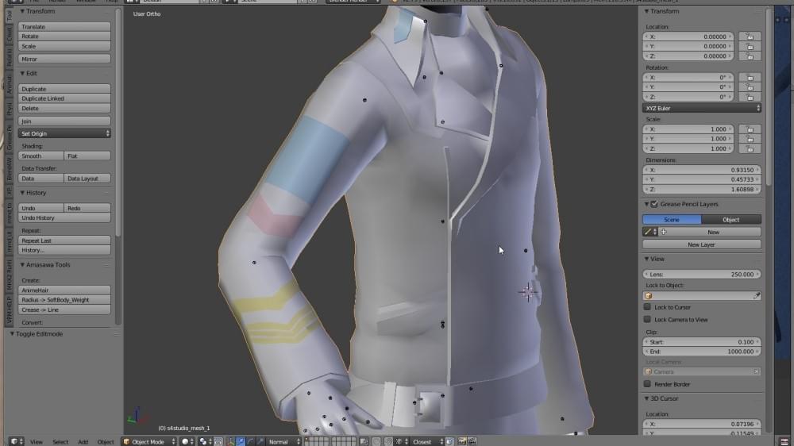794x446 pixels.
Task: Lock the Rotation Z value
Action: pyautogui.click(x=750, y=97)
